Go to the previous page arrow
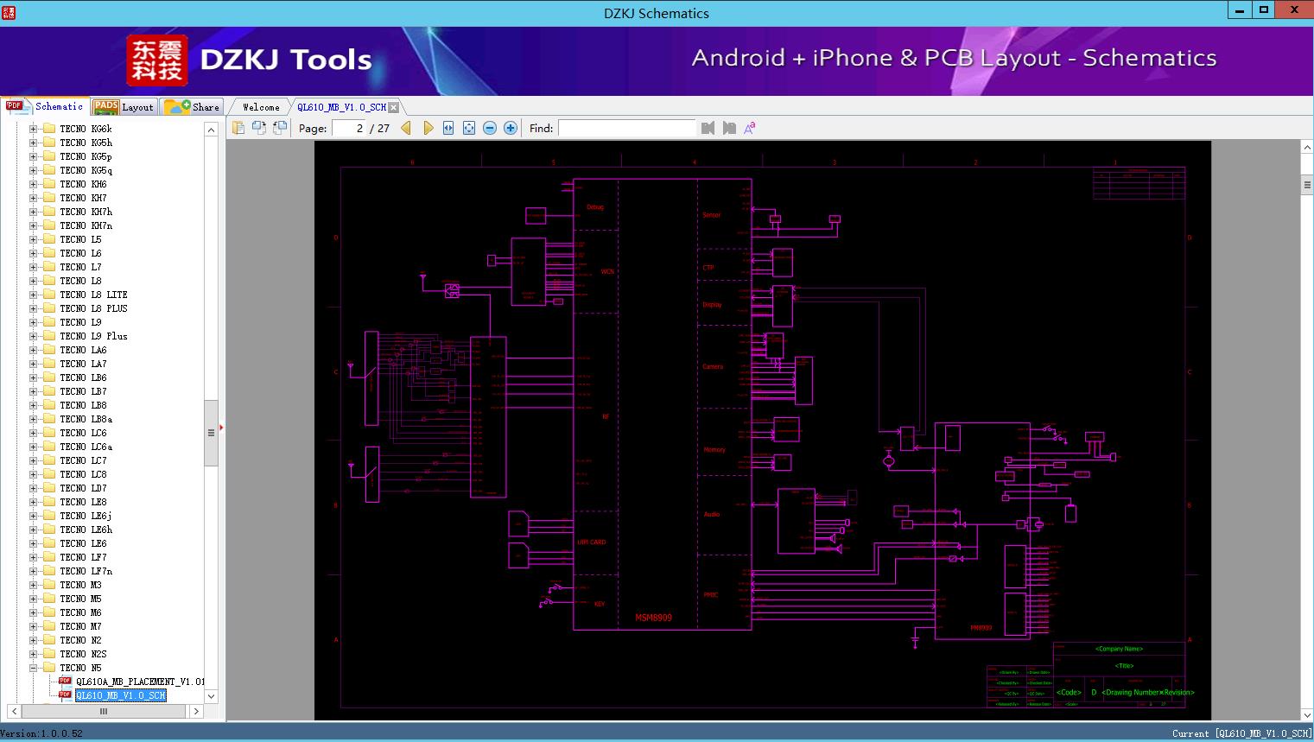Screen dimensions: 1314x742 point(406,128)
